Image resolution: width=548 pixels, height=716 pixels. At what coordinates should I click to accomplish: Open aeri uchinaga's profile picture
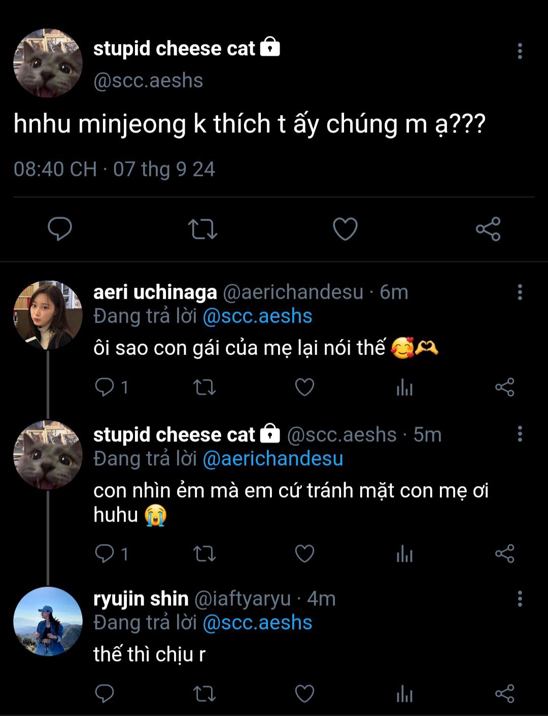tap(48, 315)
